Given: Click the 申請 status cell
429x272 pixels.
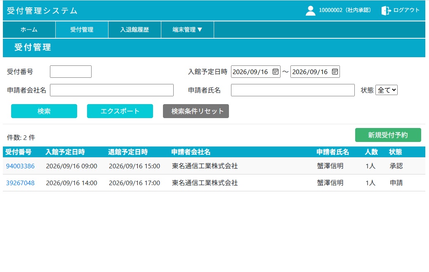Looking at the screenshot, I should coord(396,183).
